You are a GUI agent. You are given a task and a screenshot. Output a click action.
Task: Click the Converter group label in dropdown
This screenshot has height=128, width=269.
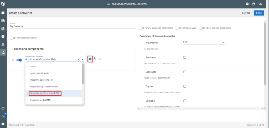[x=32, y=66]
